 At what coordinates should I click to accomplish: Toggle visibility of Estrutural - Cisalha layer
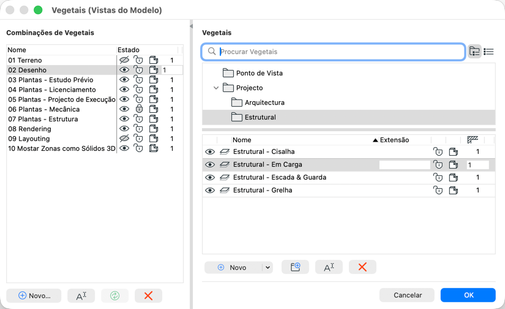click(210, 151)
